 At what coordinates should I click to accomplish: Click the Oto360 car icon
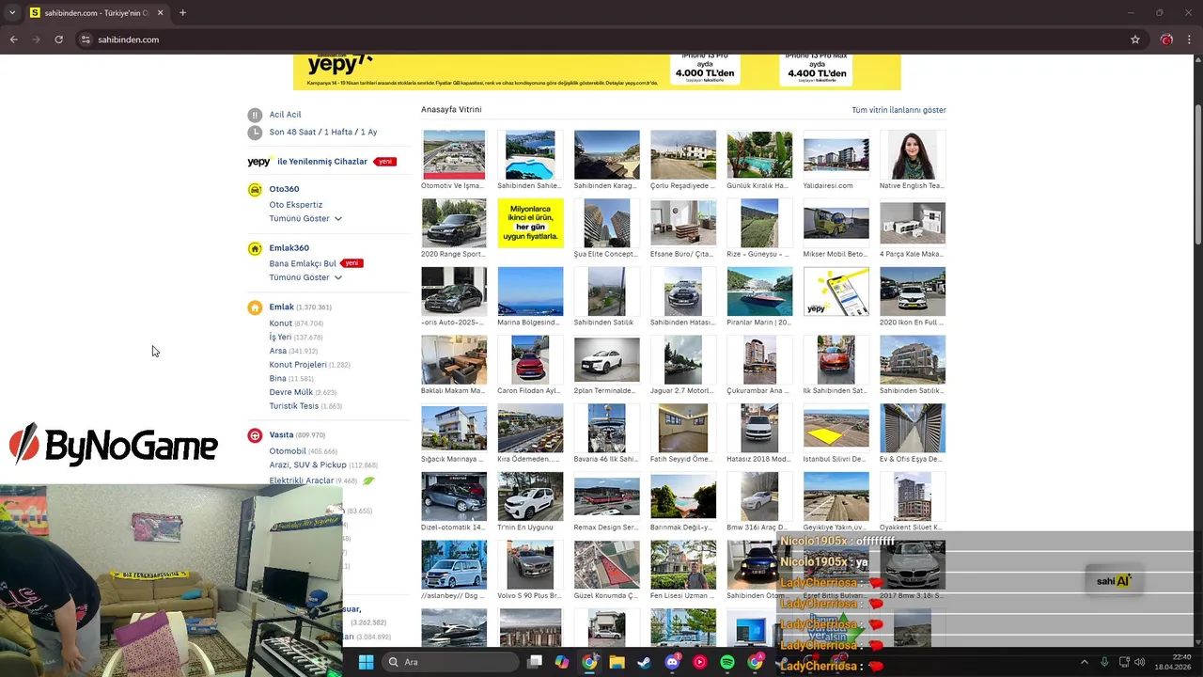coord(255,190)
